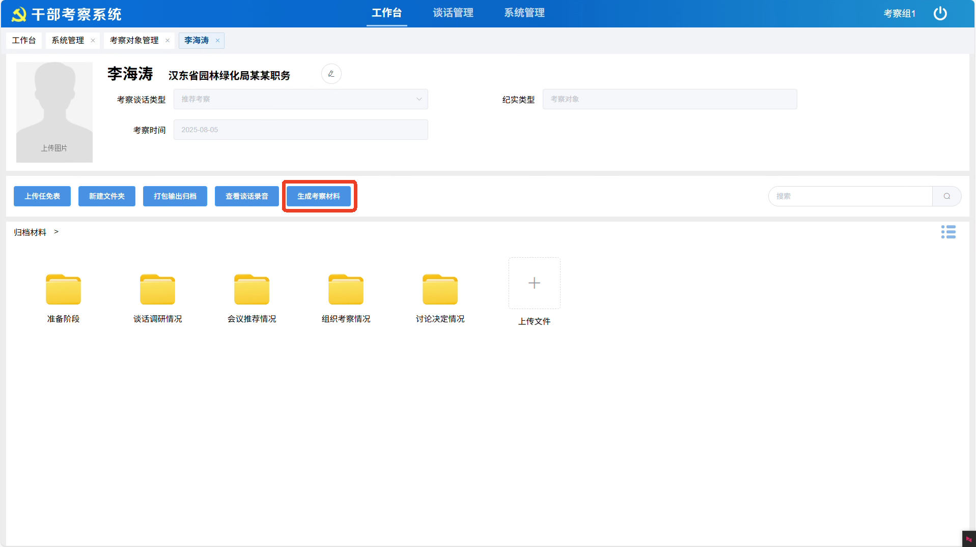976x547 pixels.
Task: Click the 纪实类型 input field
Action: click(670, 99)
